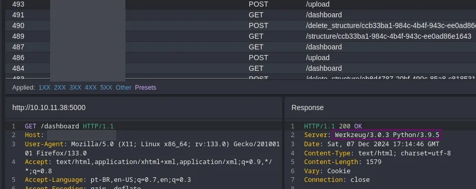
Task: Click the /dashboard path in row 484
Action: pos(323,68)
